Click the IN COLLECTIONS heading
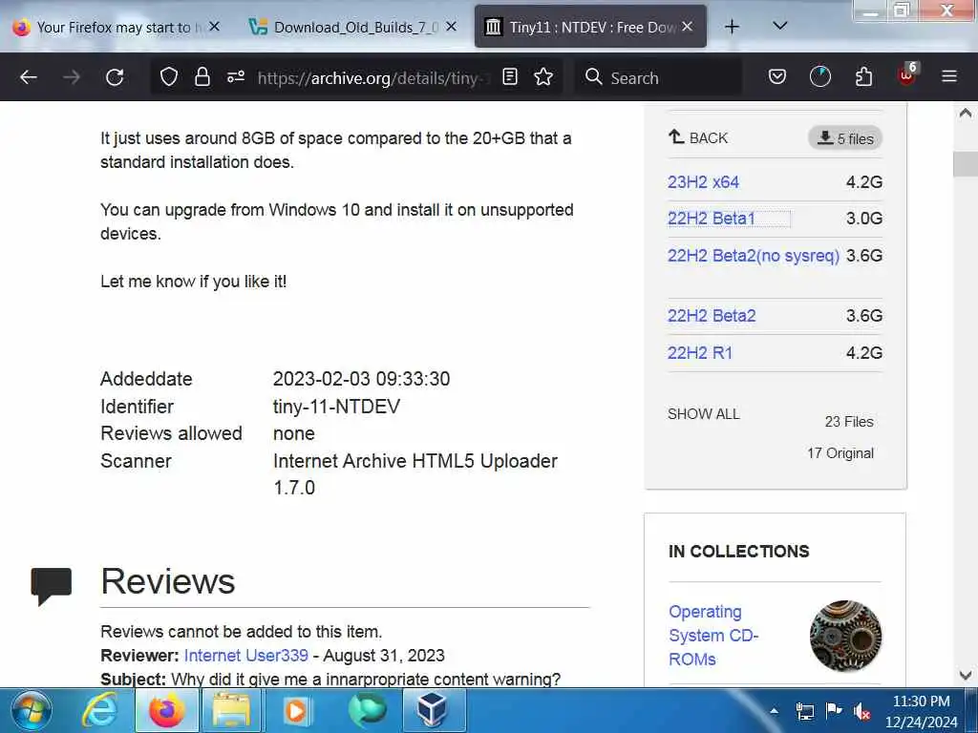 tap(738, 552)
